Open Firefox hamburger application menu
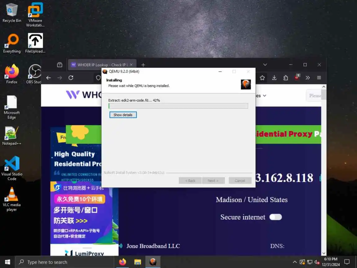The width and height of the screenshot is (357, 268). 319,78
